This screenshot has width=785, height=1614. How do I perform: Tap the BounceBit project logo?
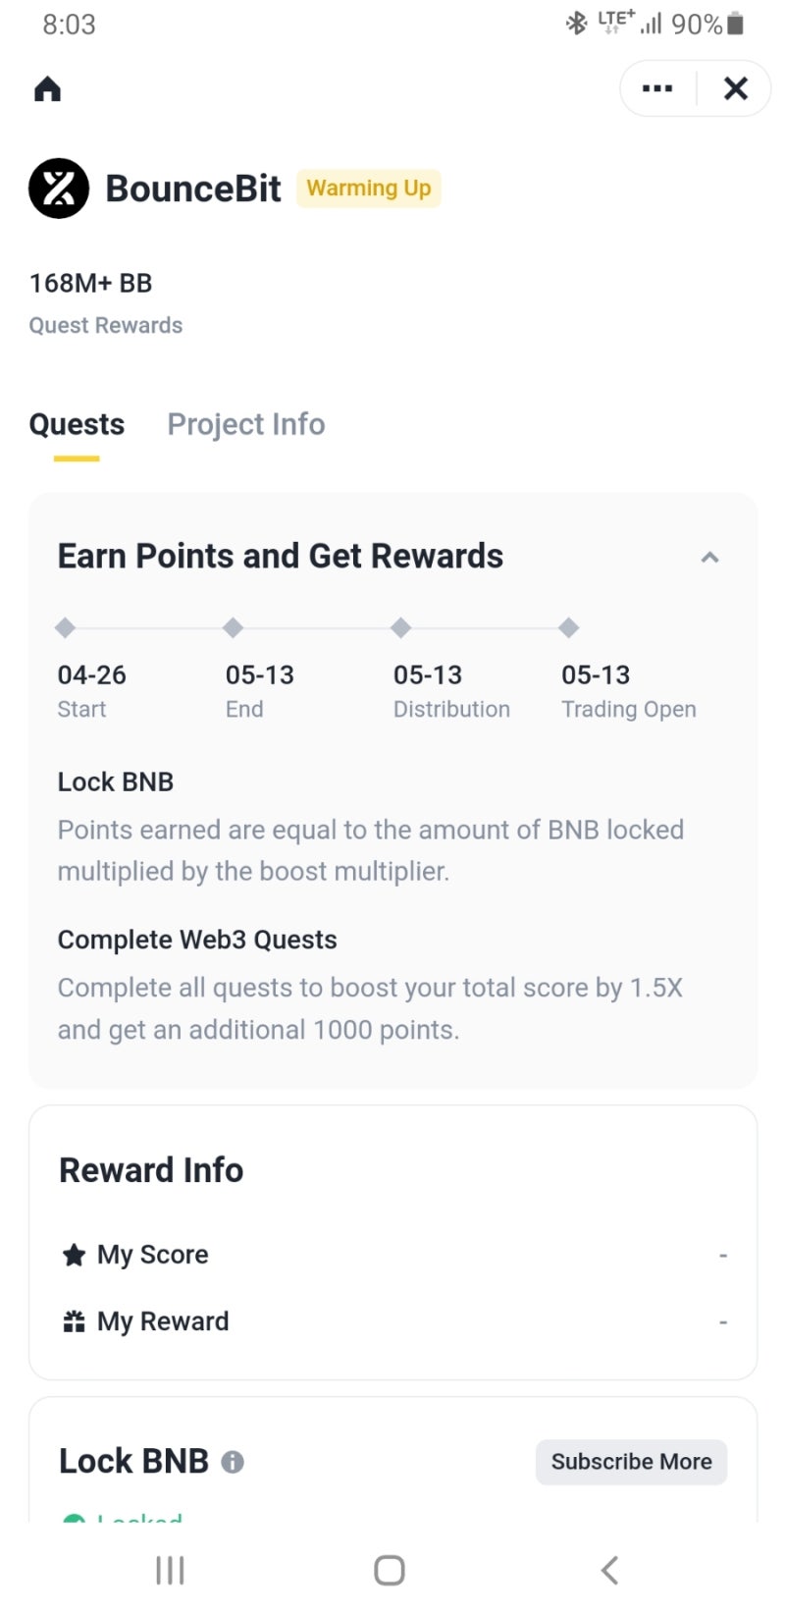tap(59, 188)
